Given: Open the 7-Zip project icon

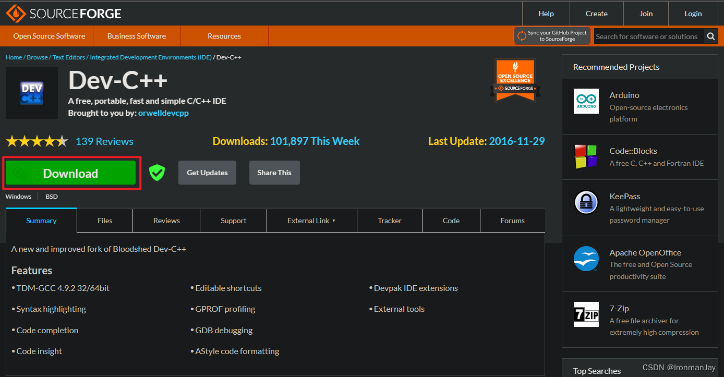Looking at the screenshot, I should pyautogui.click(x=586, y=314).
